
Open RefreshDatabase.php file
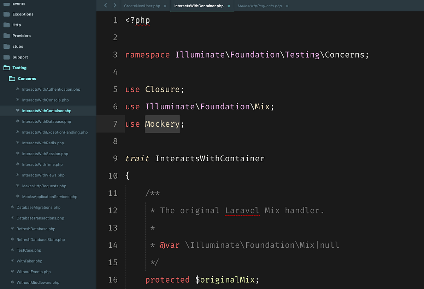(36, 229)
